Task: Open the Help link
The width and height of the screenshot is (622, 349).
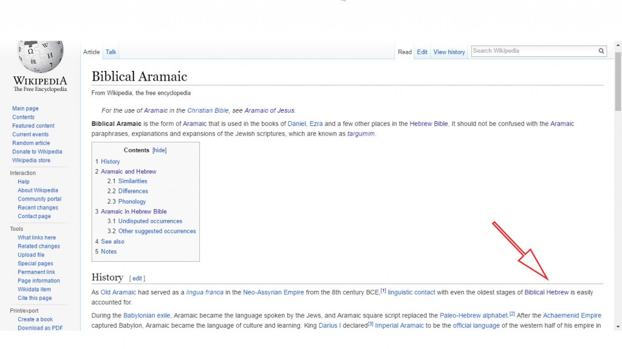Action: tap(24, 182)
